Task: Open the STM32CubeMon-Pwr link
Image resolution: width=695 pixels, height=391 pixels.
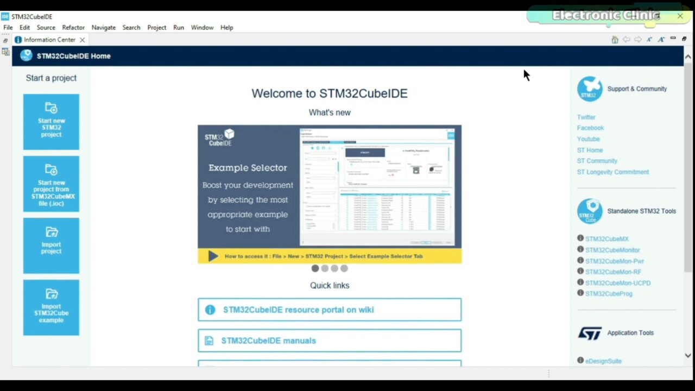Action: tap(614, 261)
